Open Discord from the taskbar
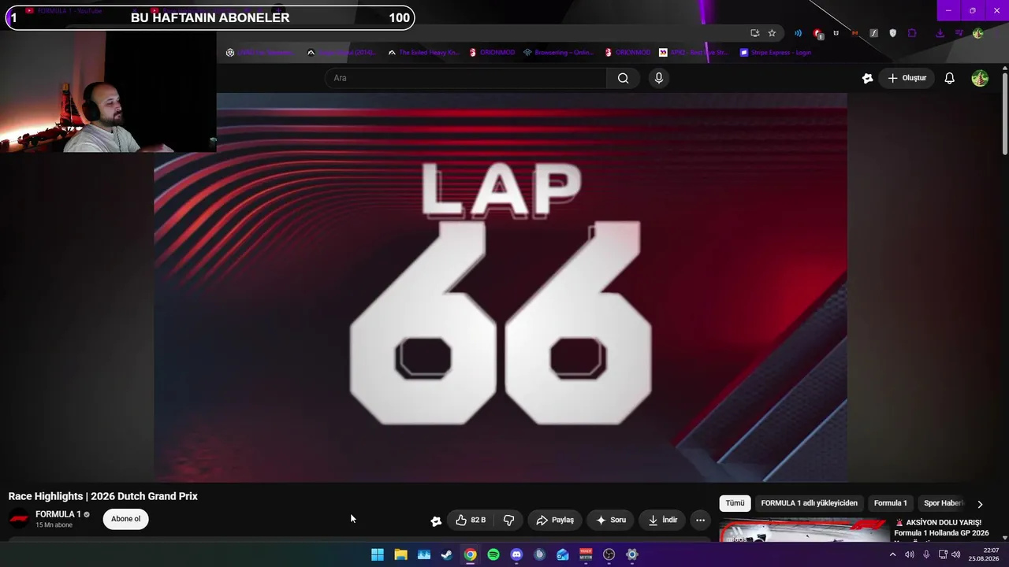The width and height of the screenshot is (1009, 567). (x=516, y=554)
